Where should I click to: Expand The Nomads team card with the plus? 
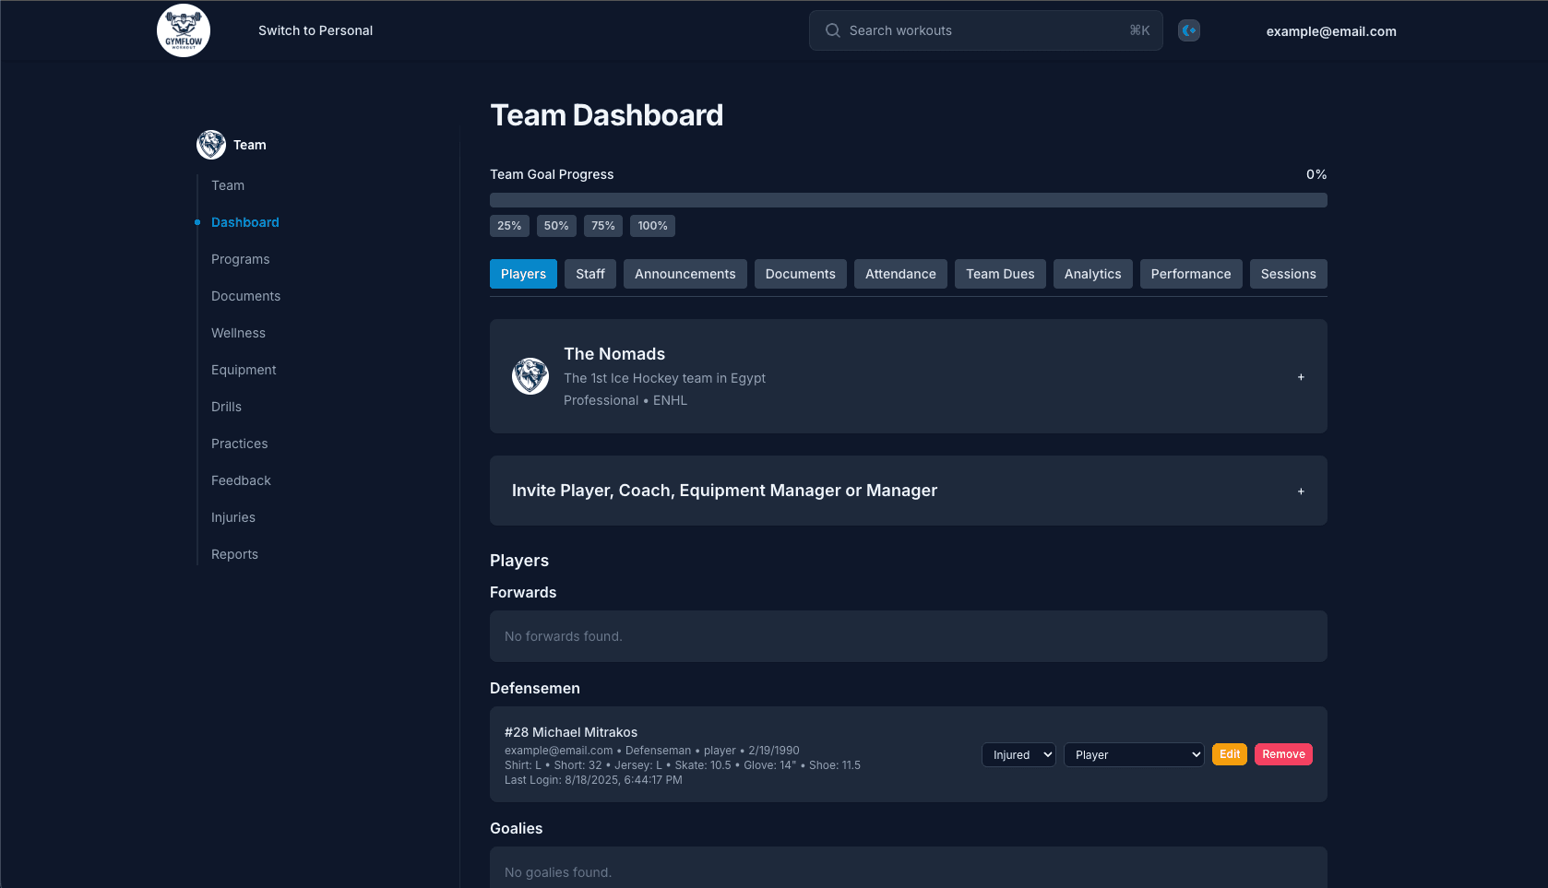[x=1301, y=377]
